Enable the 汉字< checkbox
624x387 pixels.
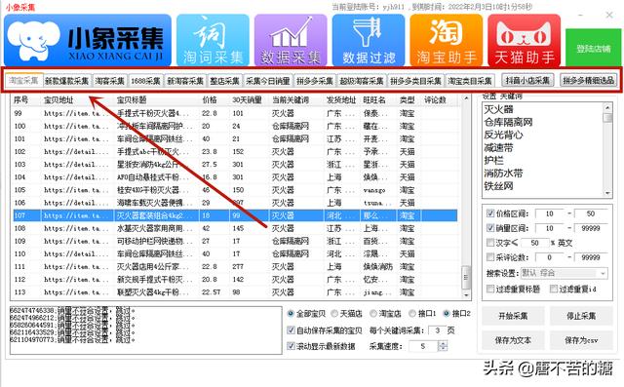click(490, 242)
